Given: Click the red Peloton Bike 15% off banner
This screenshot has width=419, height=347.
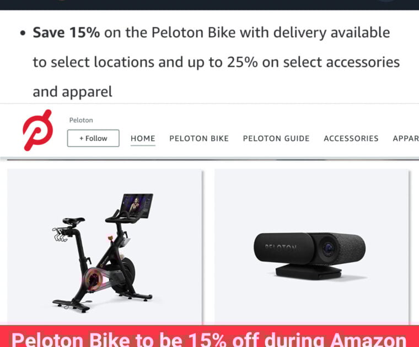Looking at the screenshot, I should click(209, 337).
